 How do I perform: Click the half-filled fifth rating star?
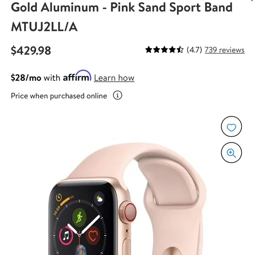[180, 50]
